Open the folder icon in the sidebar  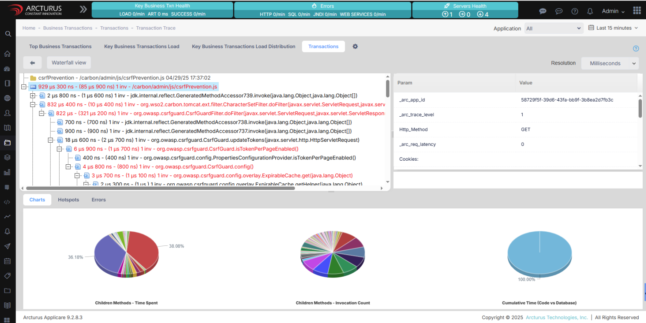(x=7, y=291)
